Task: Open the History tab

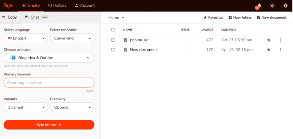Action: click(57, 6)
